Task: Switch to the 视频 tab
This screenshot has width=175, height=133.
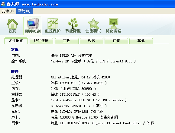Action: [92, 41]
